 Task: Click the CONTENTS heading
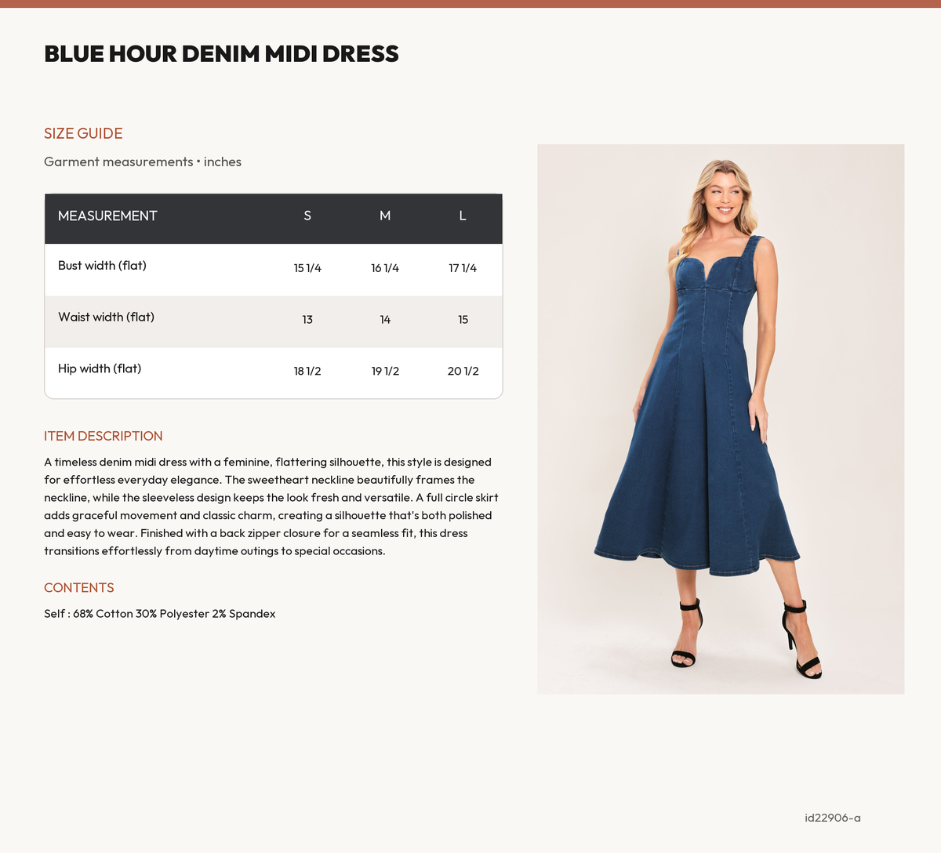click(x=79, y=588)
